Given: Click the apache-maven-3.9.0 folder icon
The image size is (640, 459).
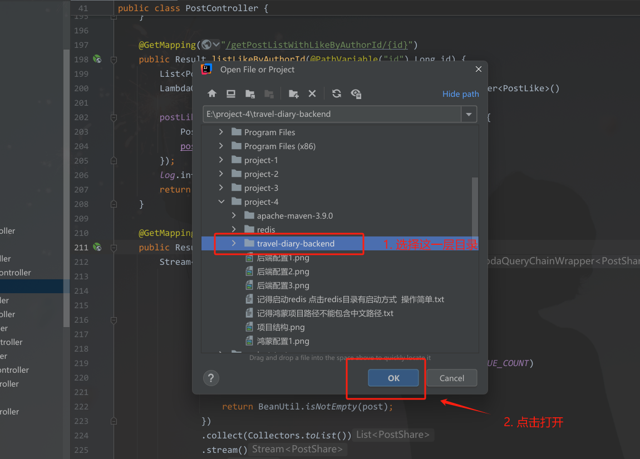Looking at the screenshot, I should pyautogui.click(x=249, y=215).
